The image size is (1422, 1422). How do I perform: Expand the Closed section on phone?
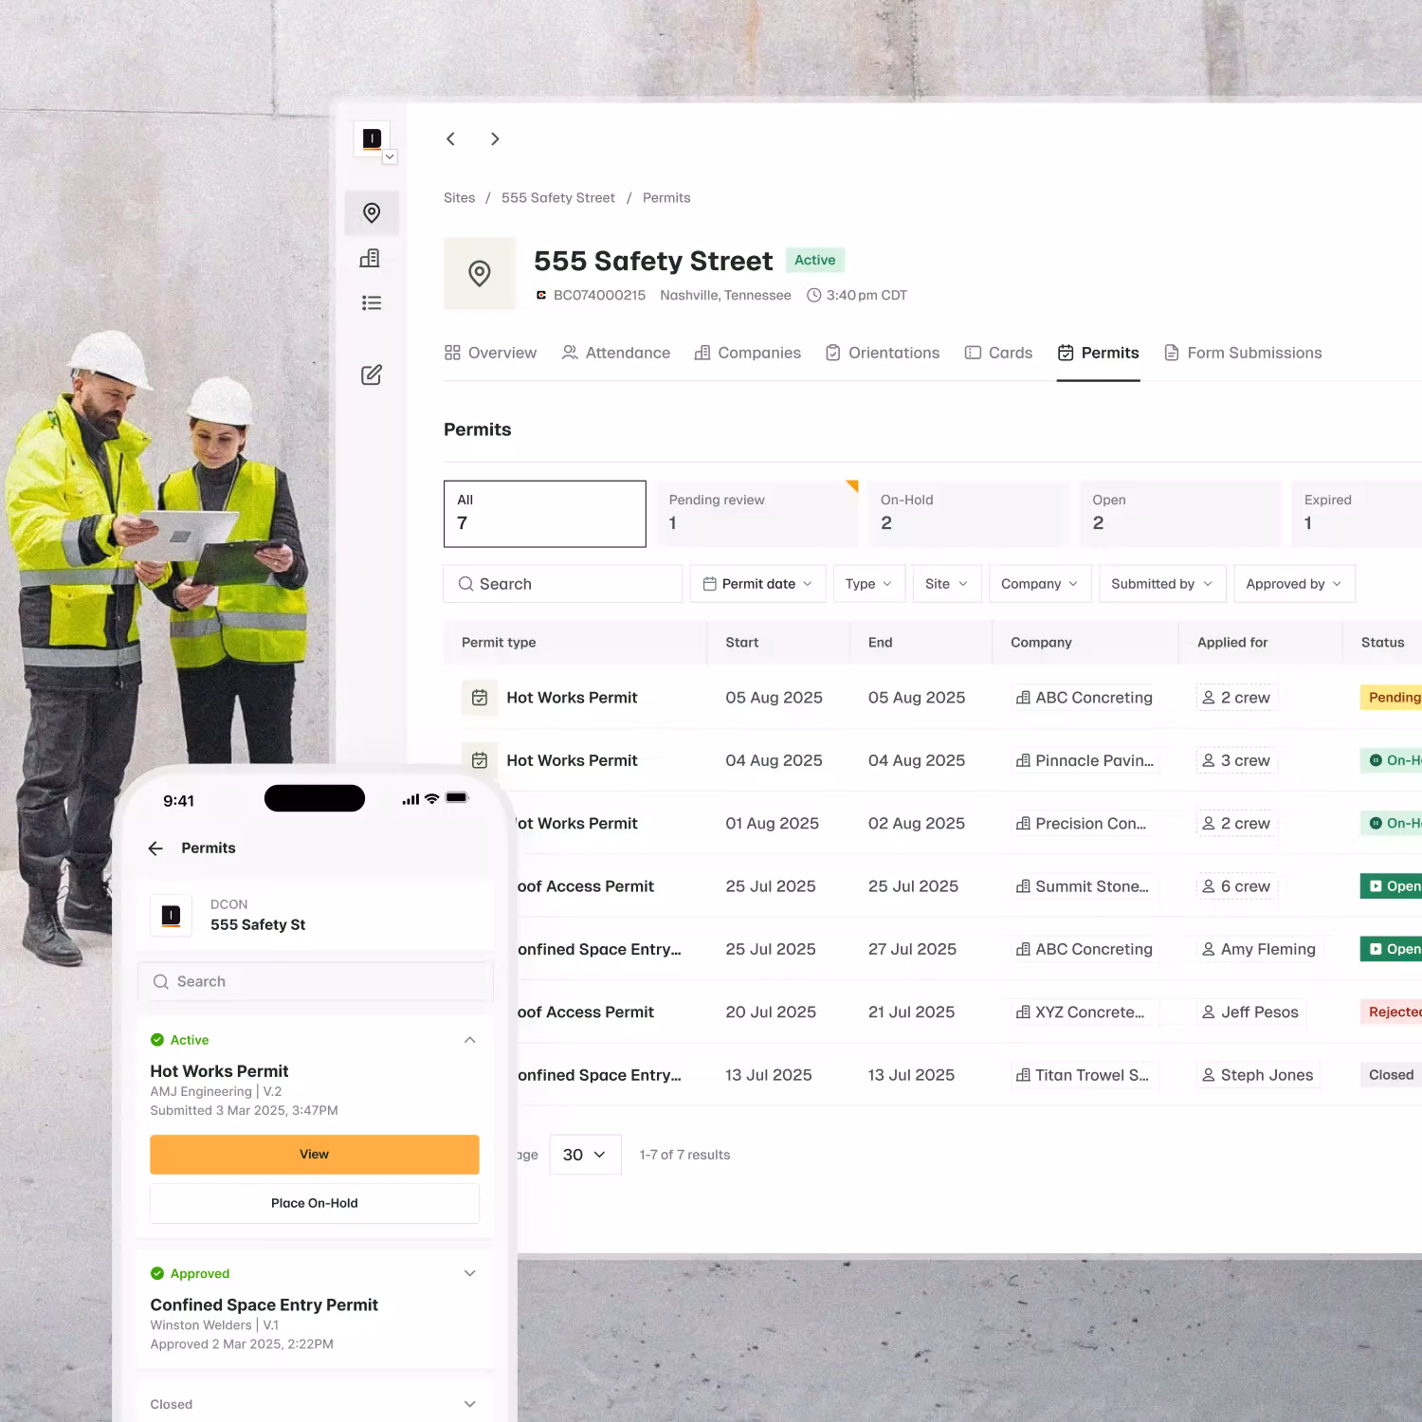469,1404
